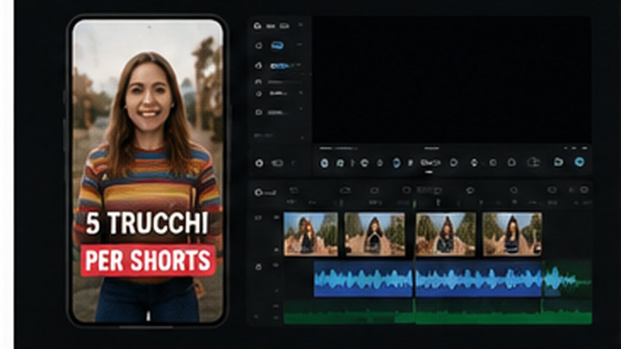Click the first blue-ringed icon starting the toolbar
The height and width of the screenshot is (349, 621).
(x=324, y=163)
